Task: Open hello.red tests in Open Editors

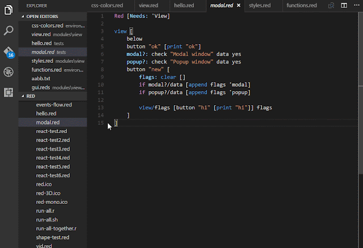Action: [x=53, y=43]
